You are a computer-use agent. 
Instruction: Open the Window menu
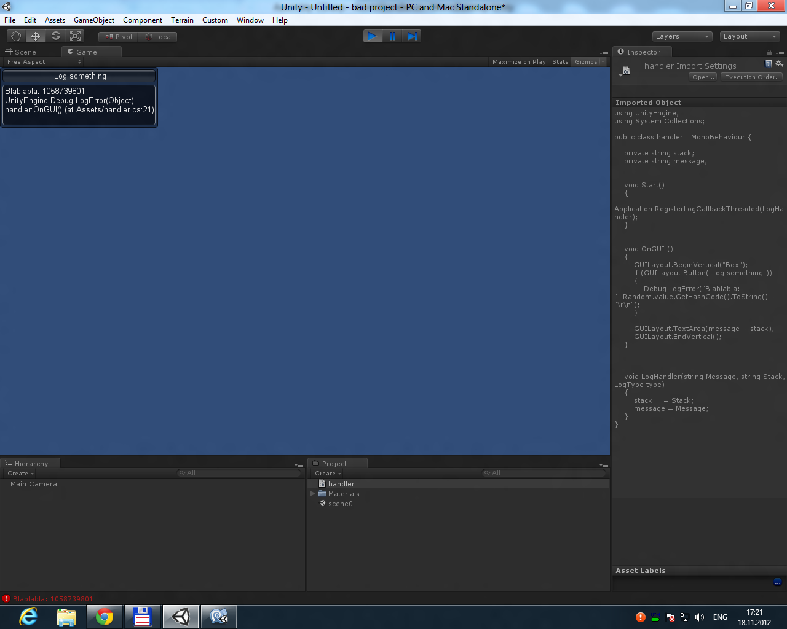pos(250,20)
